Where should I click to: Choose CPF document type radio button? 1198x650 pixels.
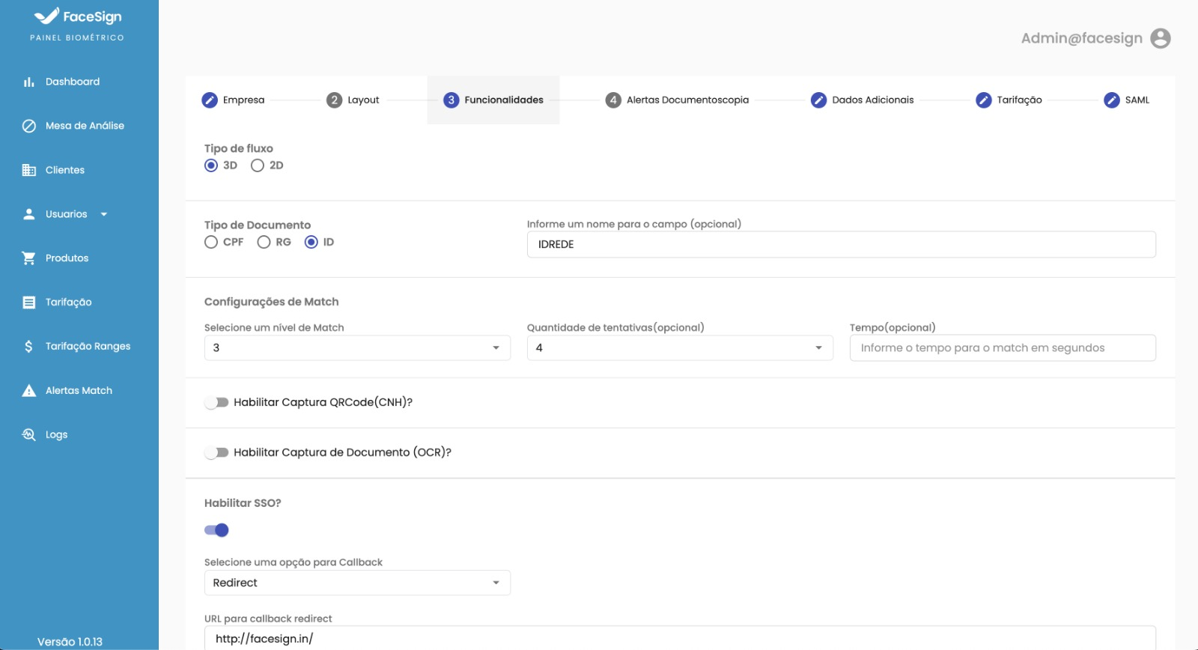coord(211,242)
